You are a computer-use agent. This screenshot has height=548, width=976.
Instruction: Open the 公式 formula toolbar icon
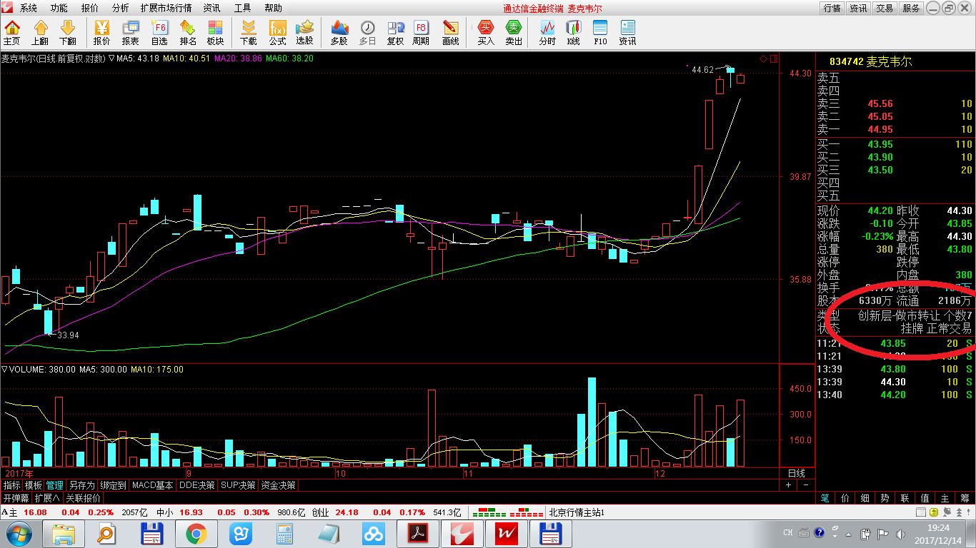tap(277, 33)
